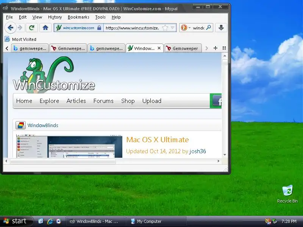Click the Mypal window title bar icon
303x227 pixels.
click(x=5, y=8)
